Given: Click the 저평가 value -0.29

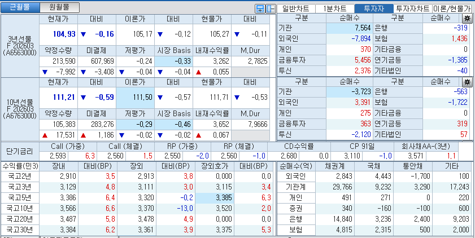Looking at the screenshot, I should click(144, 124).
